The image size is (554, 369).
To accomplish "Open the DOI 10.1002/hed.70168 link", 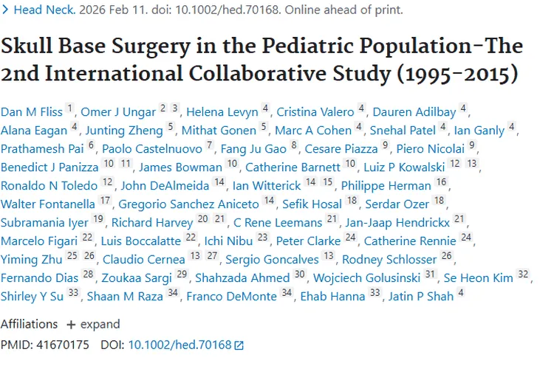I will click(x=179, y=345).
